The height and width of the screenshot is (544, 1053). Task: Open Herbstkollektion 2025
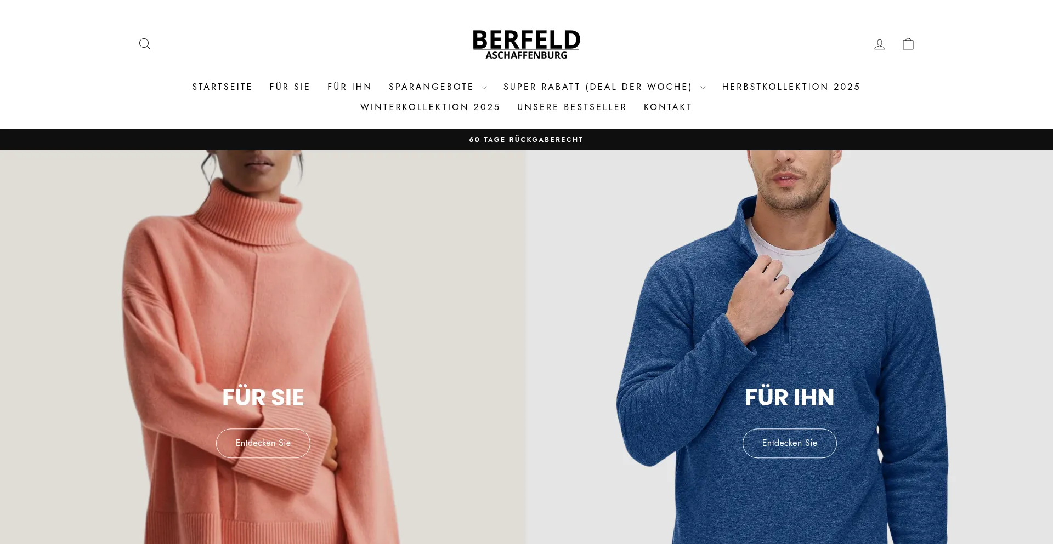tap(791, 87)
